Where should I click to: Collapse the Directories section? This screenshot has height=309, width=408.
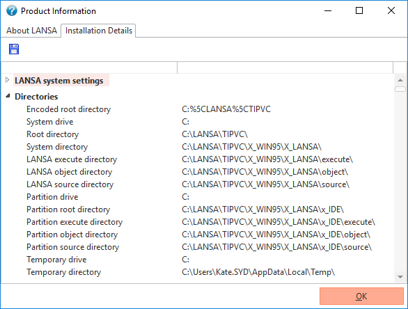click(x=8, y=96)
